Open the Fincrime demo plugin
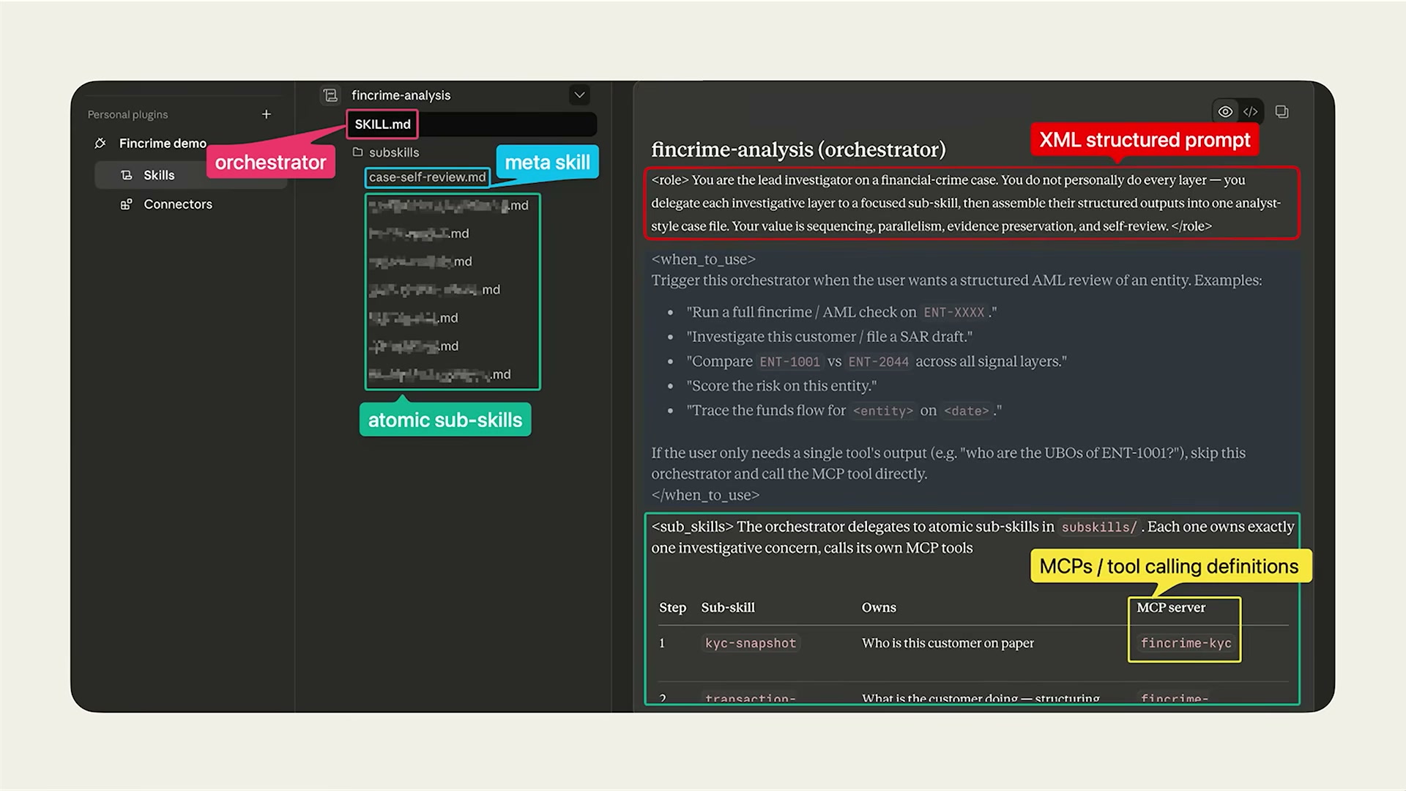Viewport: 1406px width, 791px height. click(x=163, y=144)
